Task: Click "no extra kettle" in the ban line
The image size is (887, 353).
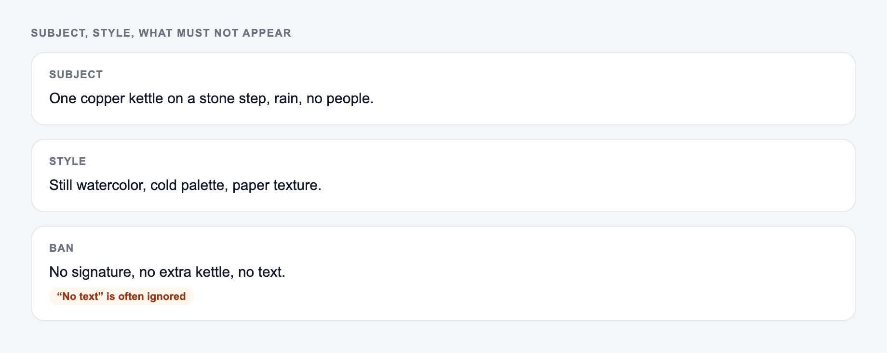Action: (x=185, y=272)
